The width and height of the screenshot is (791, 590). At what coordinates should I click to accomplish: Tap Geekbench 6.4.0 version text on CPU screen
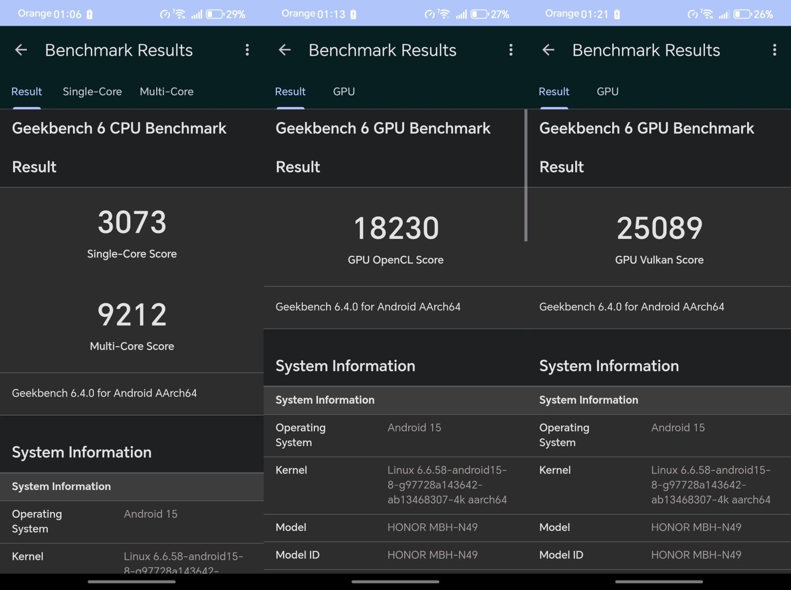click(x=104, y=393)
